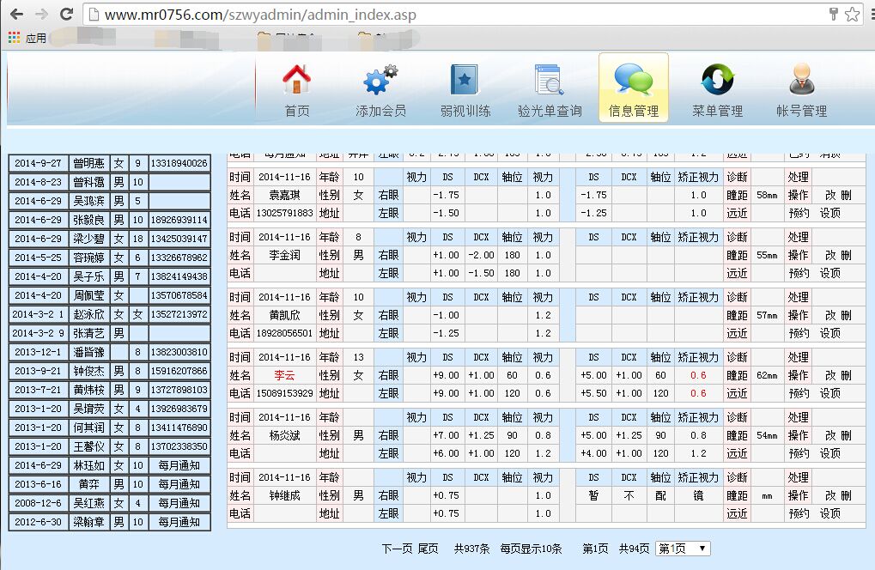Click 改 for 袁嘉琪 record

coord(830,195)
